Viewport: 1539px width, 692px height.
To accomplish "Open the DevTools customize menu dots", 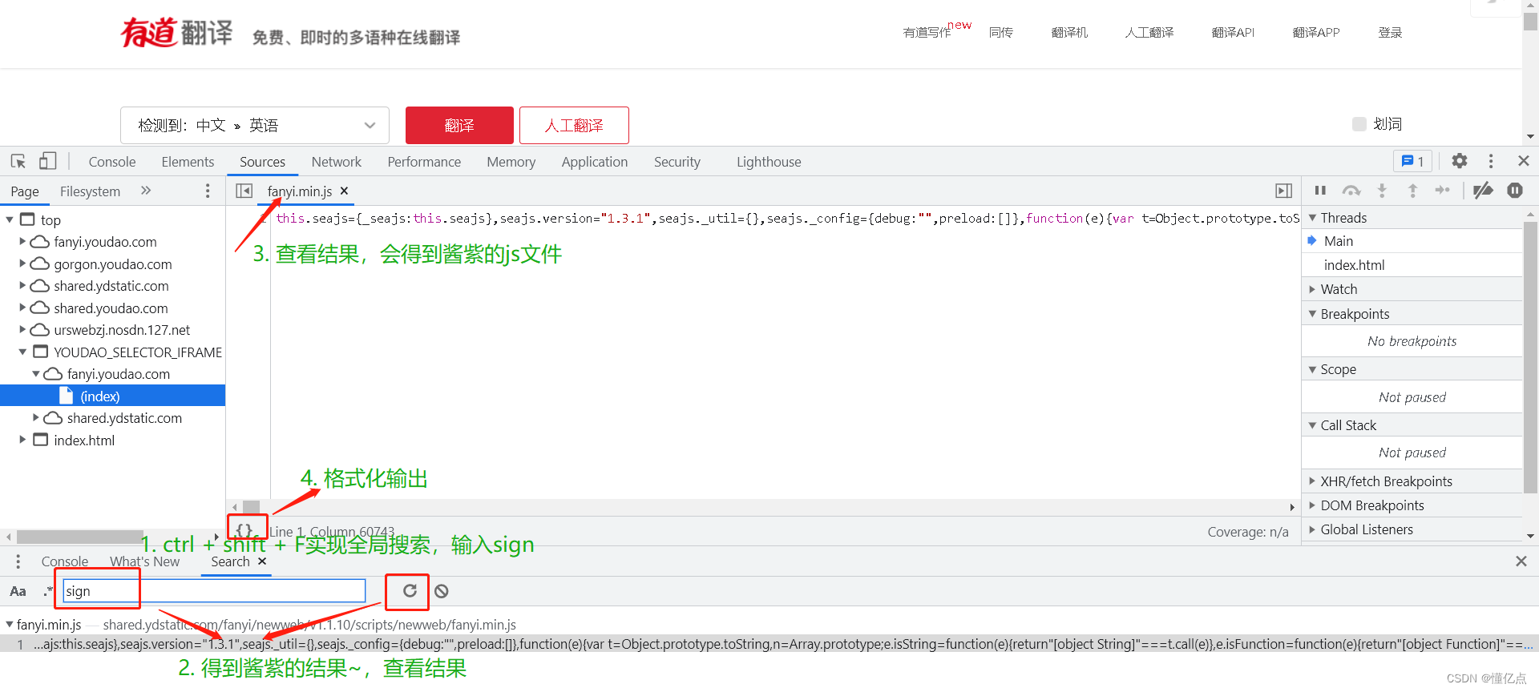I will [x=1491, y=161].
